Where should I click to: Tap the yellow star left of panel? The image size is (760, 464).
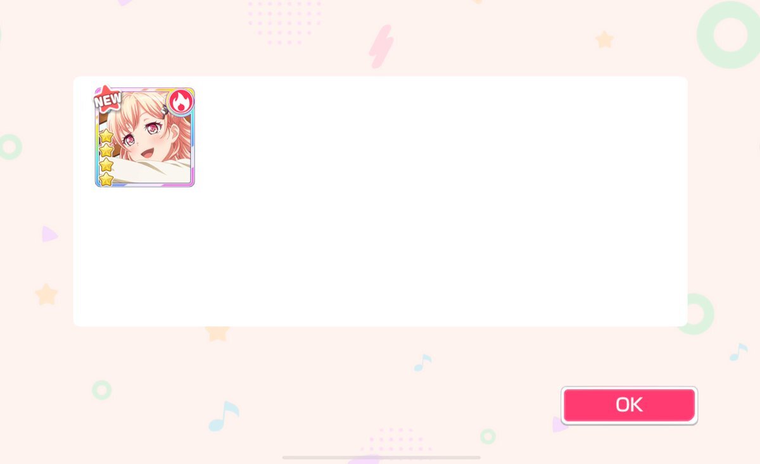47,294
